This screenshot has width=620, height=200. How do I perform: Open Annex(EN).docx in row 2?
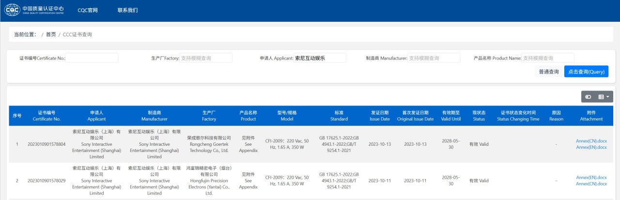591,178
